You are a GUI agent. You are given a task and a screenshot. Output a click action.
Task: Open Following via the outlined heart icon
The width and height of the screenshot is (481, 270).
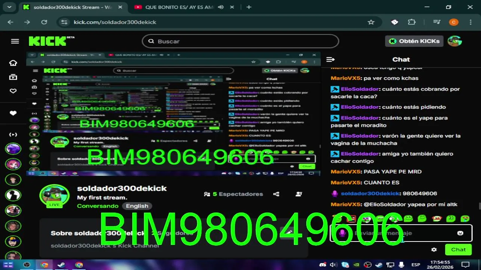(x=13, y=91)
